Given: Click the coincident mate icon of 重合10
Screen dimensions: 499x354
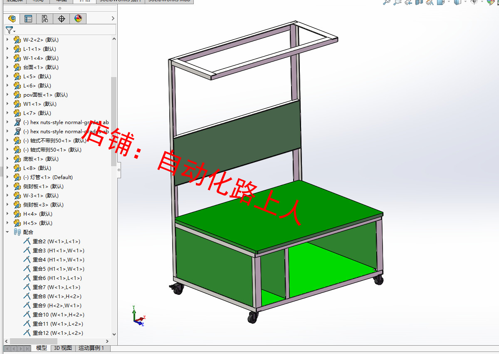Looking at the screenshot, I should (x=27, y=315).
